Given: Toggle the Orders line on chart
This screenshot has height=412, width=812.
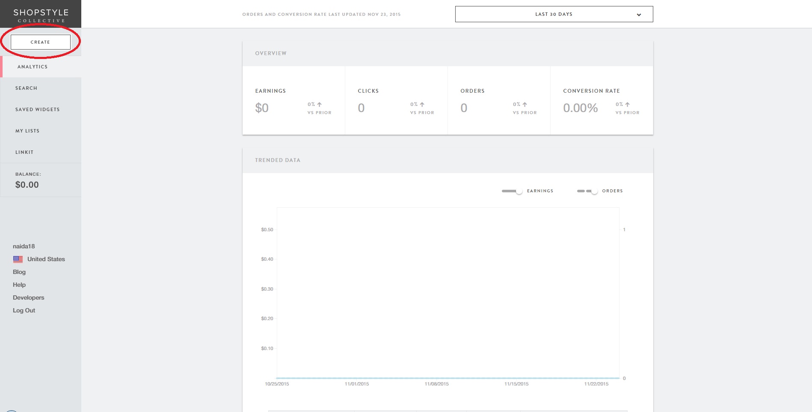Looking at the screenshot, I should (587, 191).
